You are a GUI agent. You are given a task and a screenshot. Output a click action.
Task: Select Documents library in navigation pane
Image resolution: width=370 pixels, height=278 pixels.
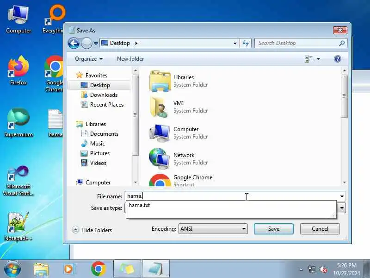pyautogui.click(x=104, y=134)
